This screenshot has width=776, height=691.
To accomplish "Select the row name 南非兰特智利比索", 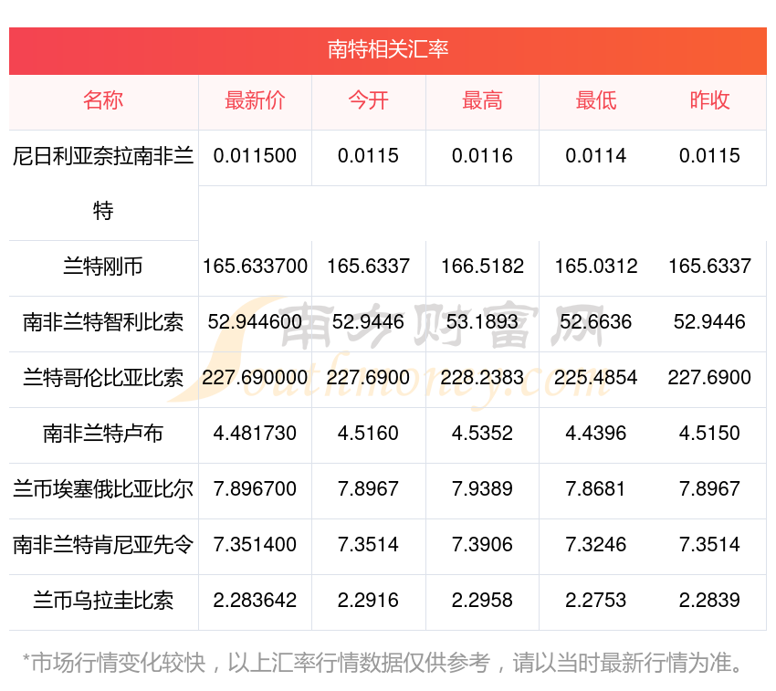I will [x=103, y=322].
